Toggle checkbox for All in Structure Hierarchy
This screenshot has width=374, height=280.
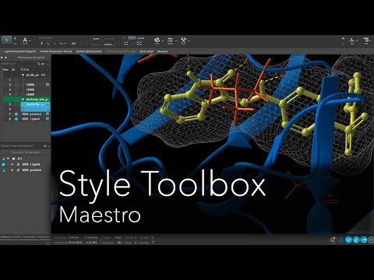3,159
